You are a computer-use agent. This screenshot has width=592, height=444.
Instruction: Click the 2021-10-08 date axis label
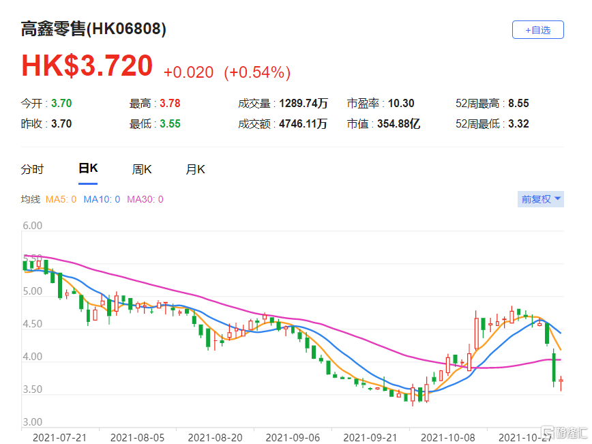pyautogui.click(x=448, y=438)
